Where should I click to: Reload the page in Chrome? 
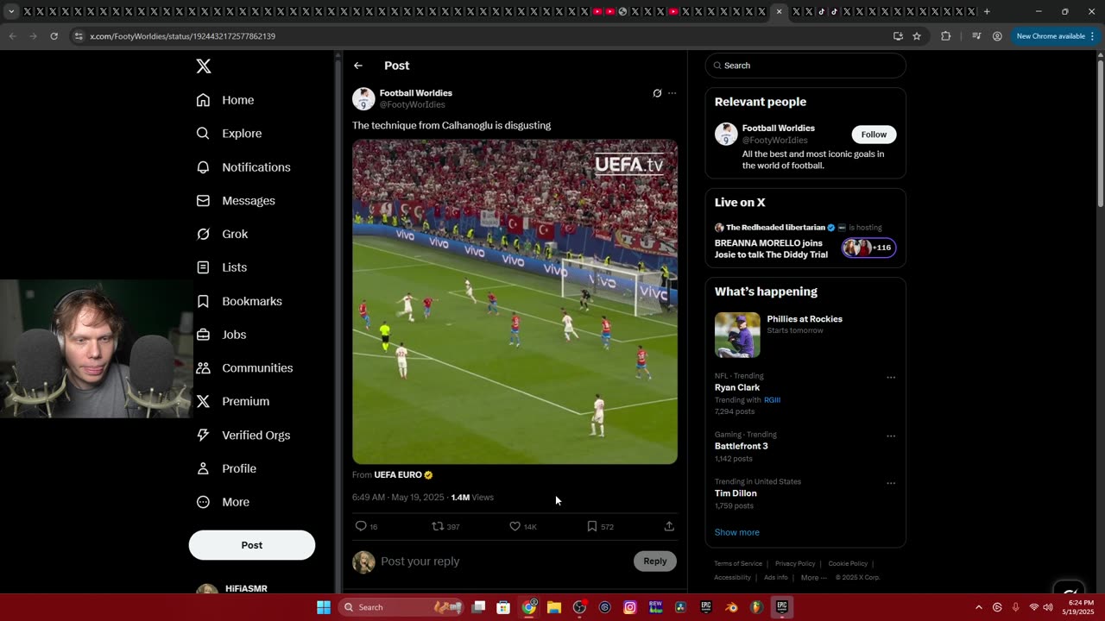(54, 36)
